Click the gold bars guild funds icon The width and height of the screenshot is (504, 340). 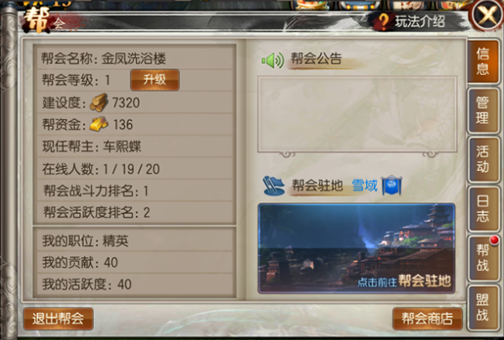click(x=98, y=124)
